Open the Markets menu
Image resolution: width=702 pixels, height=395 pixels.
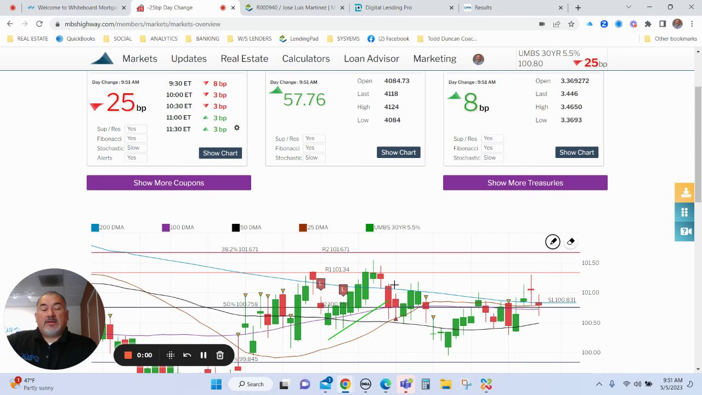(140, 59)
